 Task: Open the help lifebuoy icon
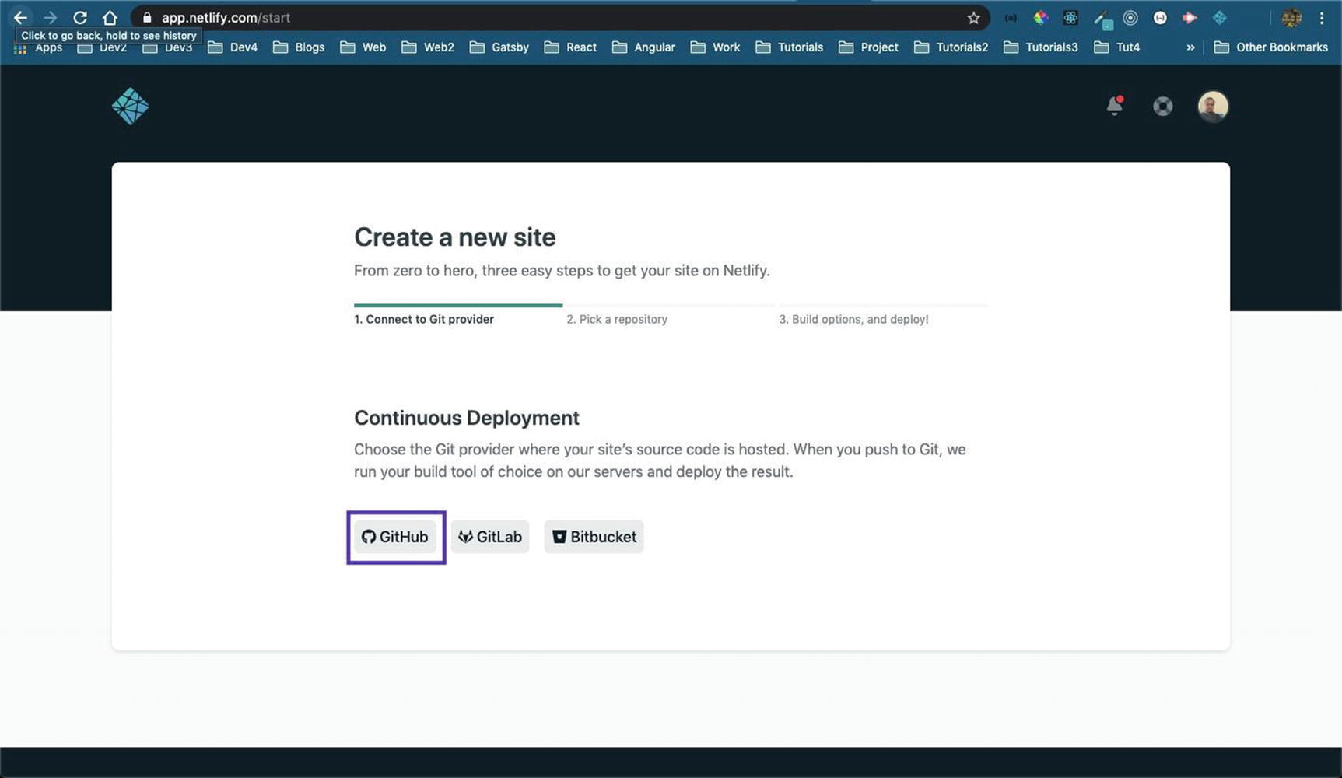click(1162, 106)
